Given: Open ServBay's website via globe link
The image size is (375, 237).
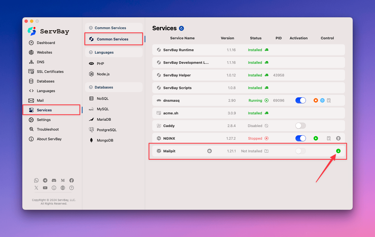Looking at the screenshot, I should pos(63,188).
